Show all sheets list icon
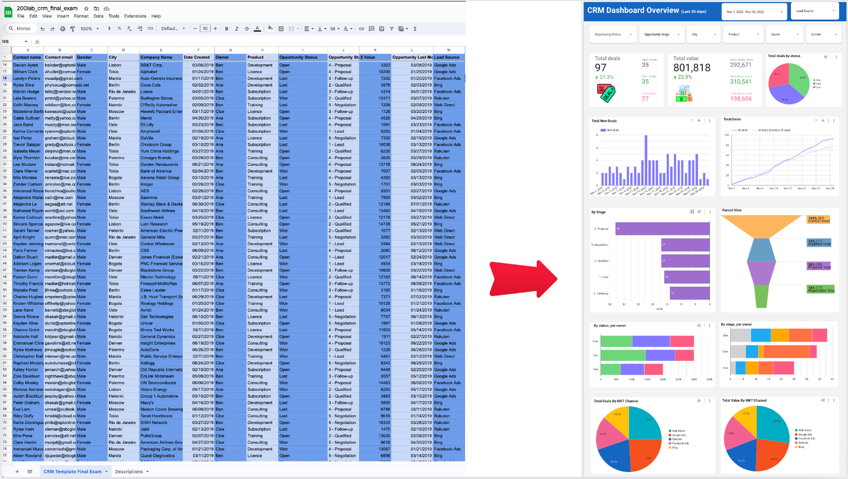 coord(30,472)
